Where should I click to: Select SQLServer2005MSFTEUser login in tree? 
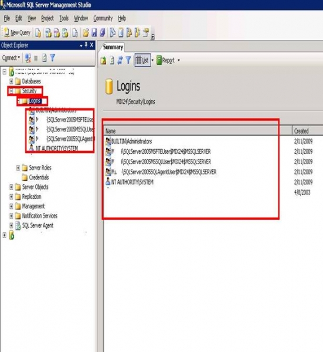pos(64,120)
